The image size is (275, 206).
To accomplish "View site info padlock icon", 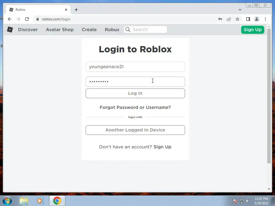I will (37, 19).
